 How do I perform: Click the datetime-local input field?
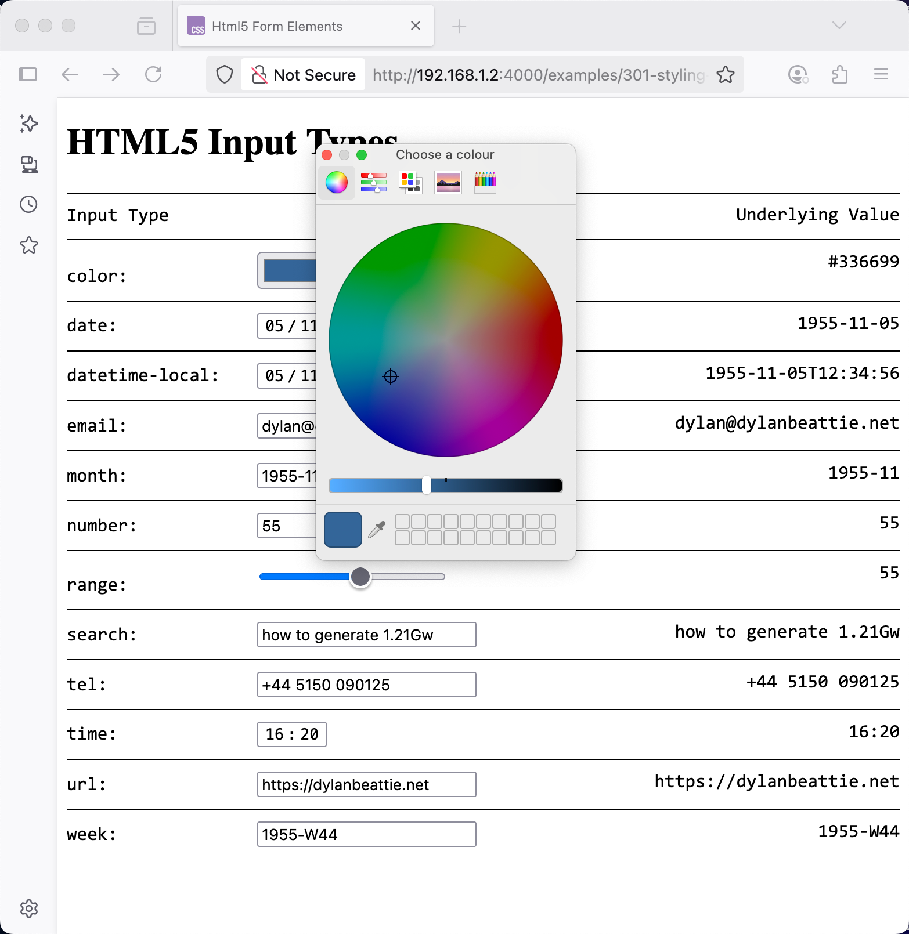287,376
